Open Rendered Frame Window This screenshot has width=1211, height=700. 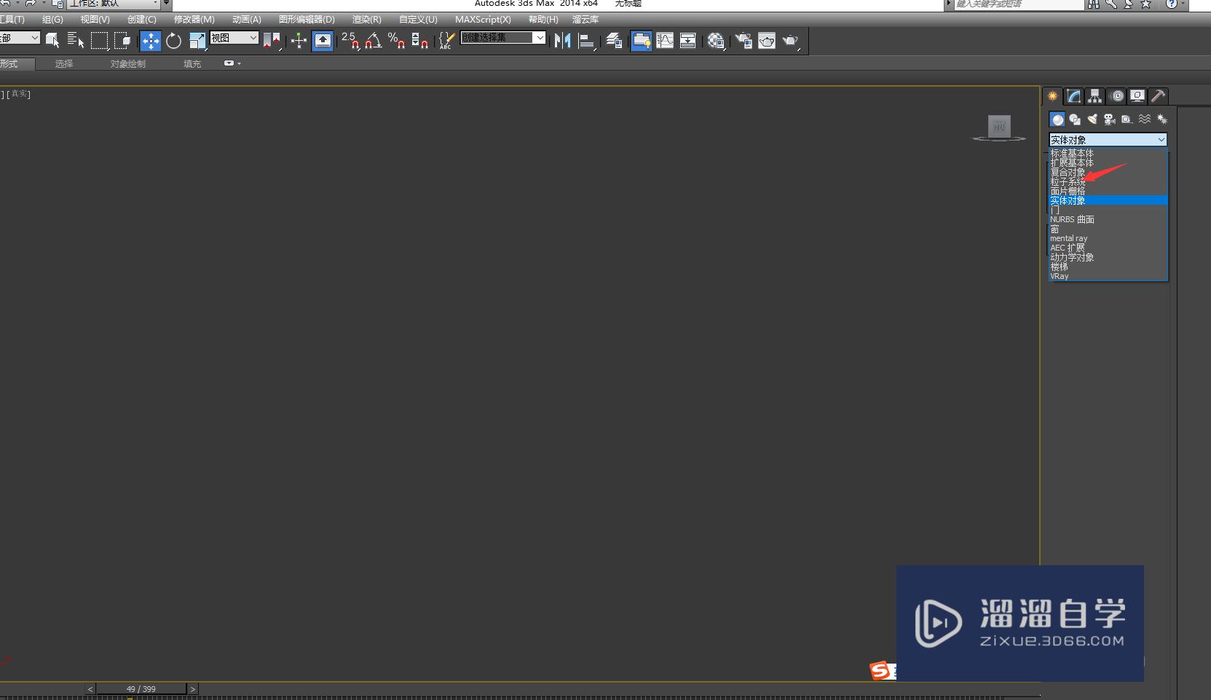click(x=767, y=40)
